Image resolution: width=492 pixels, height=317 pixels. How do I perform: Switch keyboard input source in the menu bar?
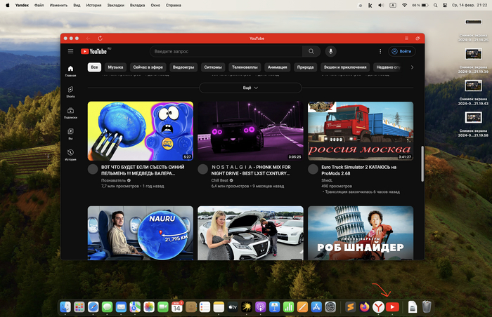pyautogui.click(x=392, y=6)
